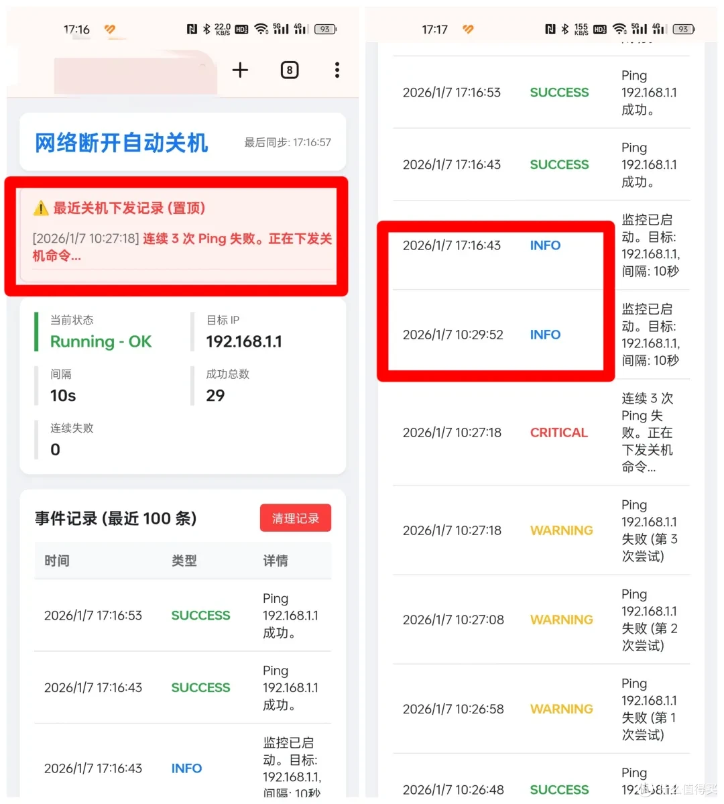The image size is (724, 804).
Task: Open the browser three-dot overflow menu
Action: coord(337,70)
